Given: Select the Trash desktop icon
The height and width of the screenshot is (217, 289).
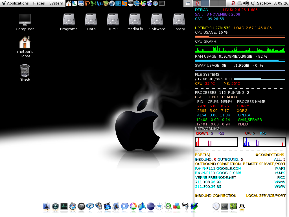Looking at the screenshot, I should (25, 73).
